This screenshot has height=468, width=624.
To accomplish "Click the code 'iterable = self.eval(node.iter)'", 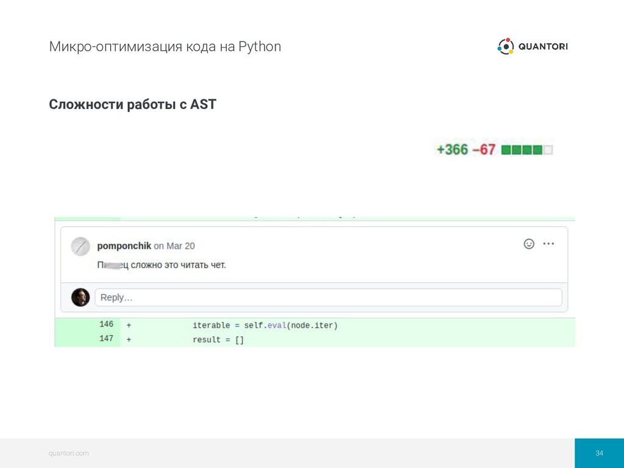I will [265, 325].
